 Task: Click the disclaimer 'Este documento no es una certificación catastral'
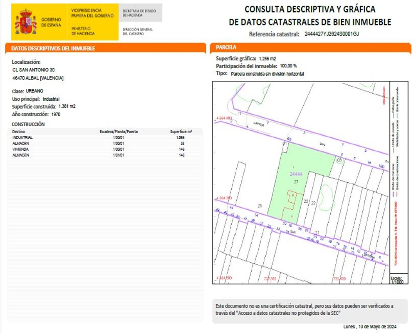click(264, 306)
